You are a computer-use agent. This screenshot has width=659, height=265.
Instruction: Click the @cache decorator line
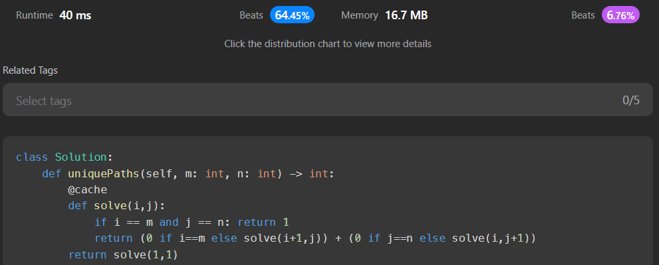coord(87,190)
